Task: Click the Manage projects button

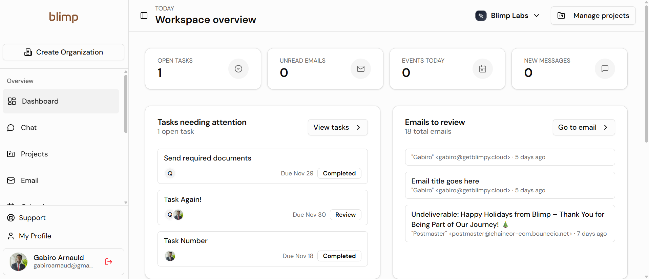Action: click(593, 16)
